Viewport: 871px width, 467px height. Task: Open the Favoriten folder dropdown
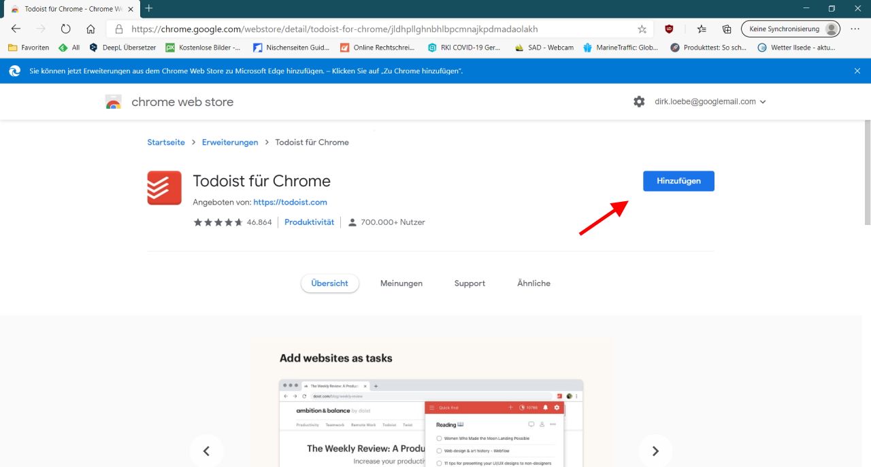(x=29, y=48)
